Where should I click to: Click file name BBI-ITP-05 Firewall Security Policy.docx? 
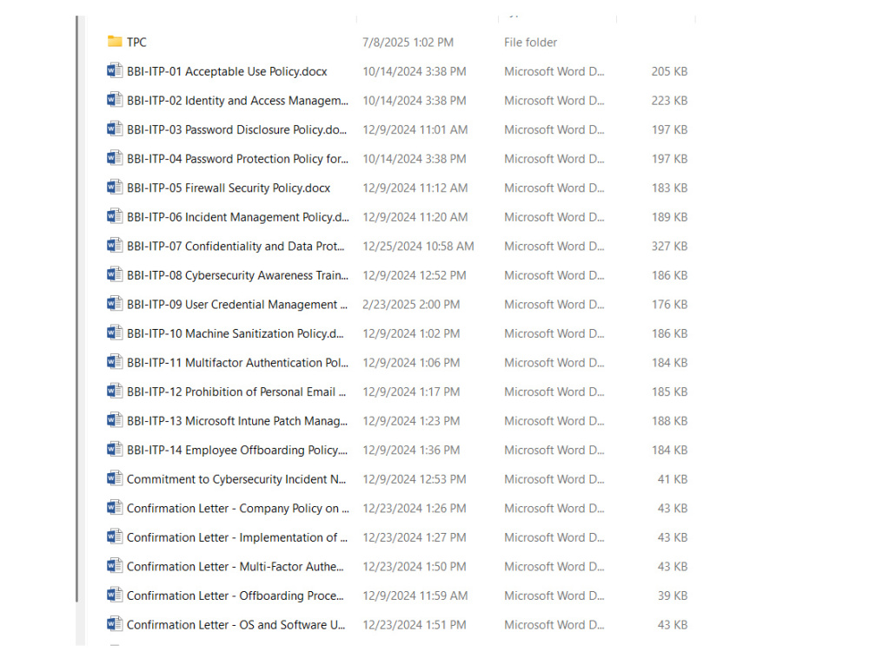point(229,188)
